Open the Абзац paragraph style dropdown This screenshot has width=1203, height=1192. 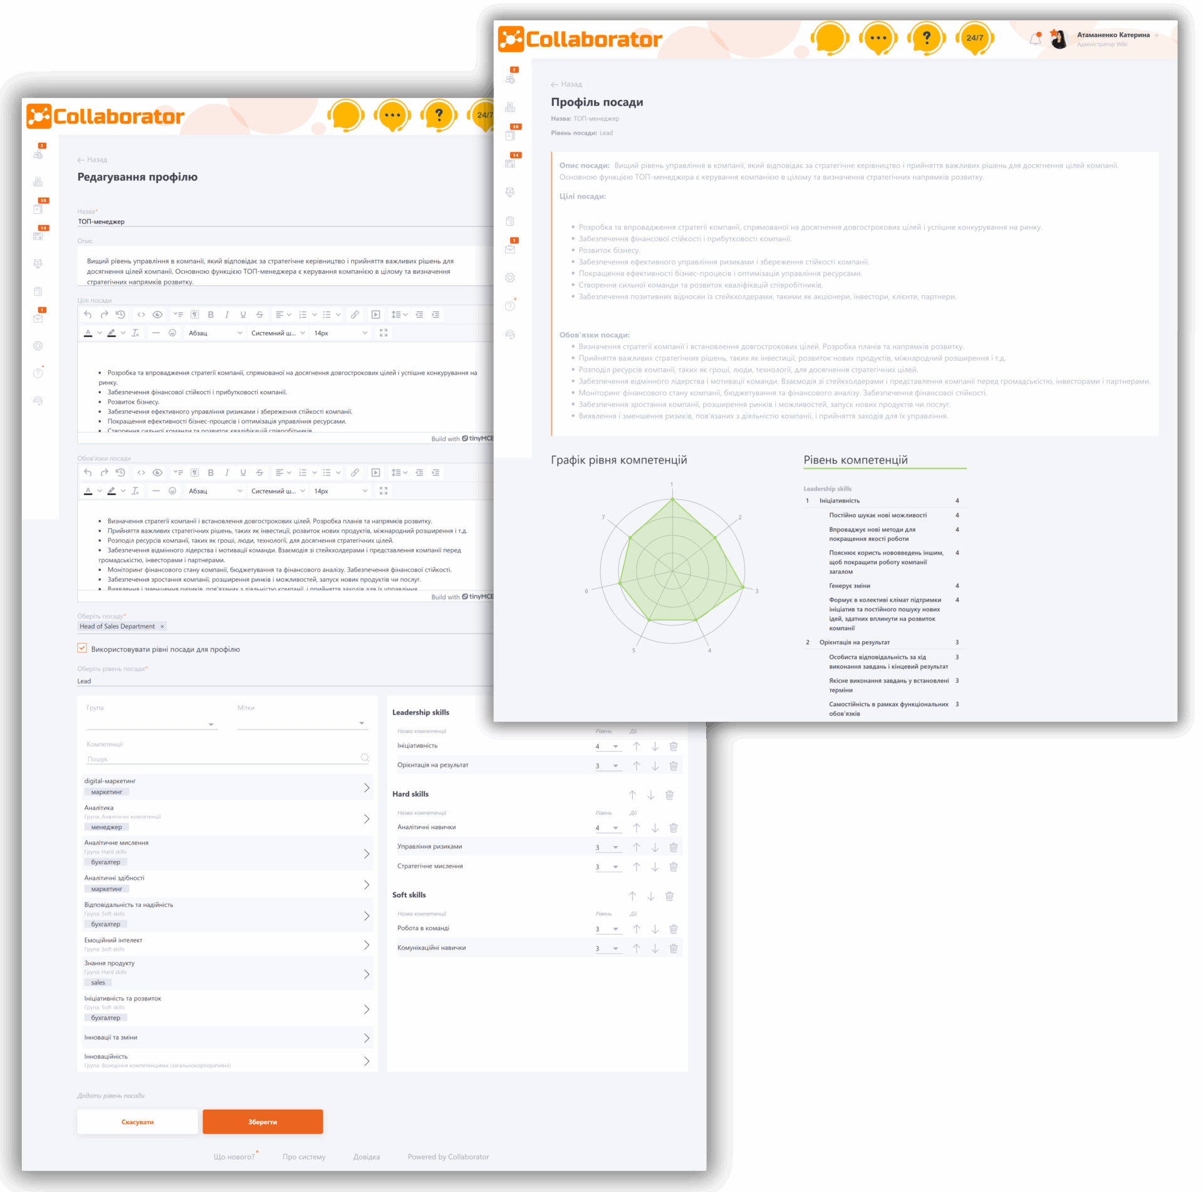pyautogui.click(x=215, y=332)
